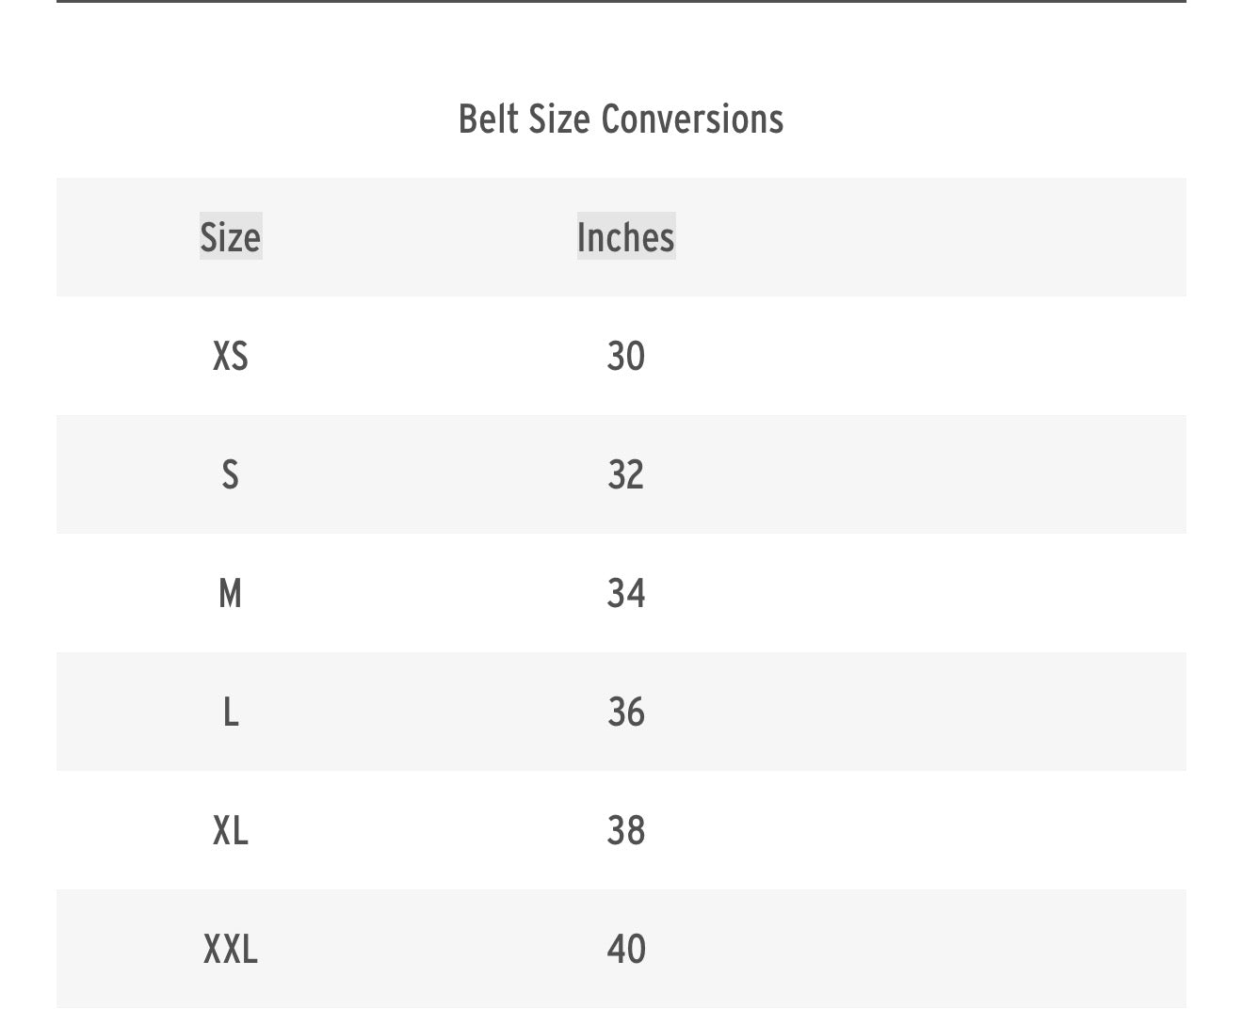Viewport: 1243px width, 1025px height.
Task: Pick the XL size cell
Action: 231,830
